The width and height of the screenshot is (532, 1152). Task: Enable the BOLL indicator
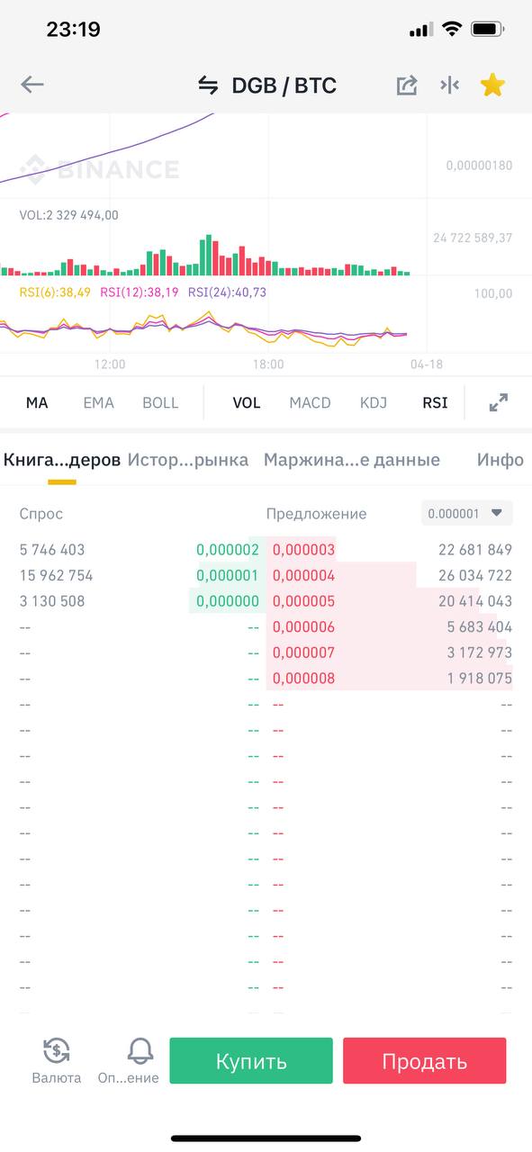click(160, 402)
